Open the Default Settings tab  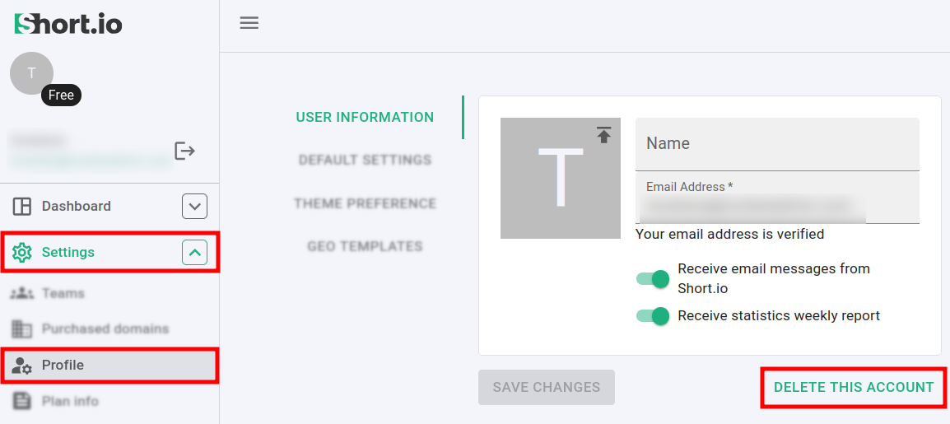(365, 160)
